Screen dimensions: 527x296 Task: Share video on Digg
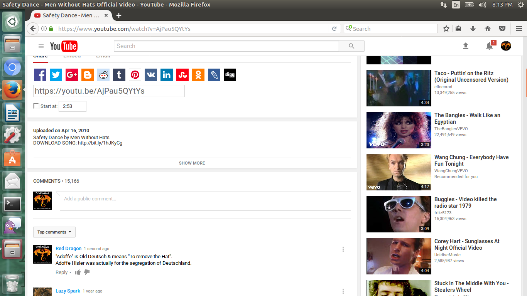pos(230,75)
